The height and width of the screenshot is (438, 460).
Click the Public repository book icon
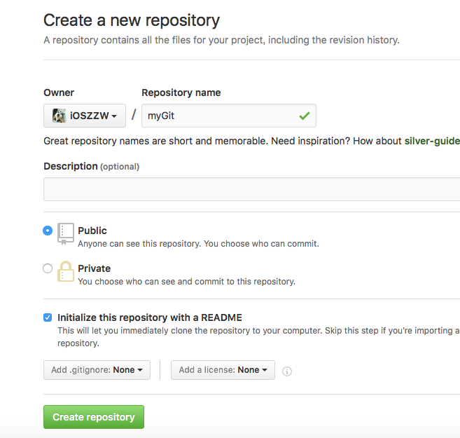point(65,233)
